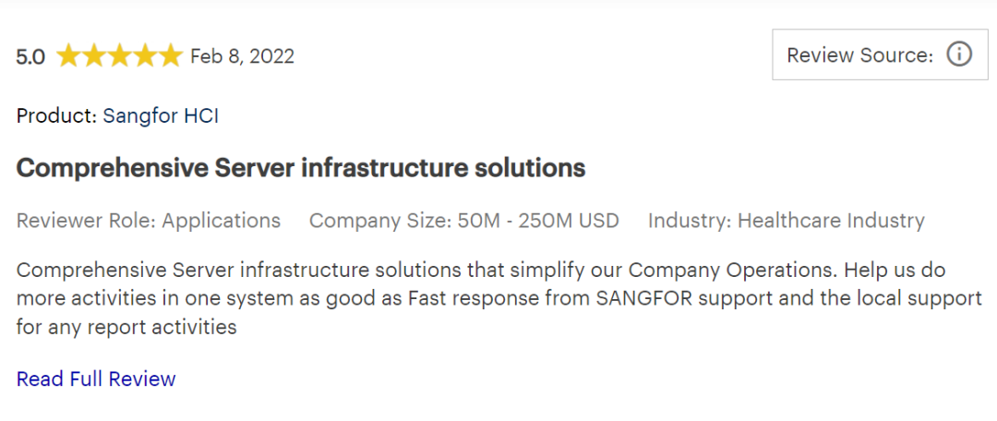The image size is (997, 421).
Task: Open the Review Source info icon
Action: tap(960, 55)
